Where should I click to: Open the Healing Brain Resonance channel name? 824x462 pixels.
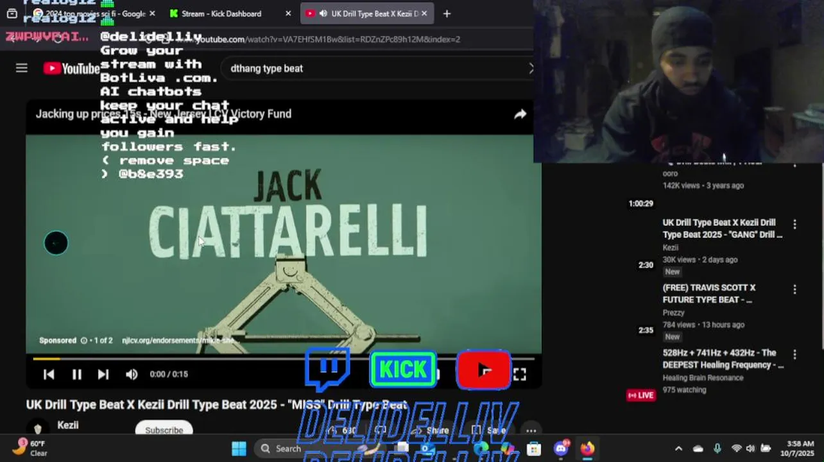click(x=703, y=378)
